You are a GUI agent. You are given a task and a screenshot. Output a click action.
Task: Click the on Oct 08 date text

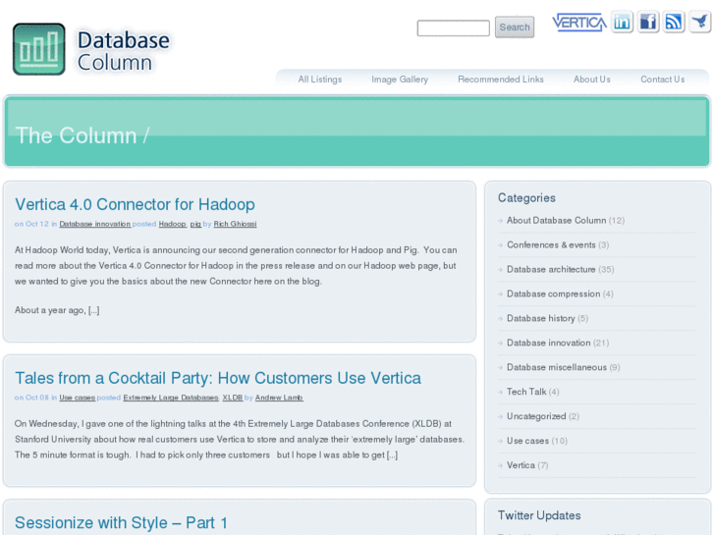tap(31, 398)
